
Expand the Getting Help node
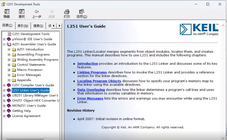[4, 111]
